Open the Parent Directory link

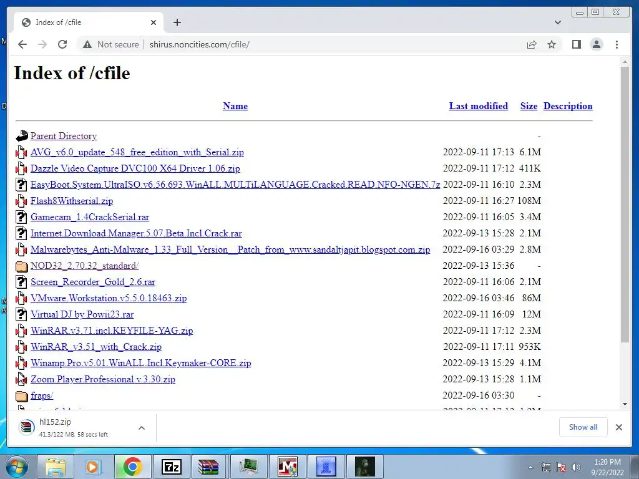pos(64,136)
